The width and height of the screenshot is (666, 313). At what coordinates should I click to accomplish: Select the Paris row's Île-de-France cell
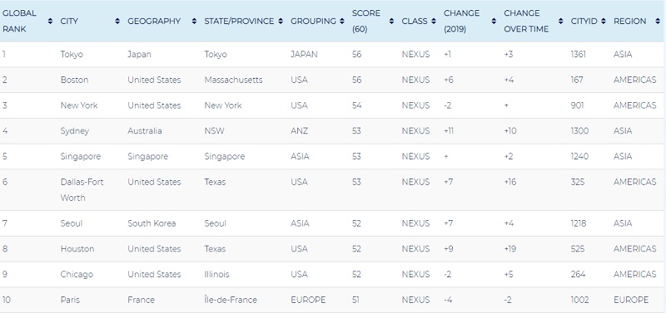coord(231,300)
